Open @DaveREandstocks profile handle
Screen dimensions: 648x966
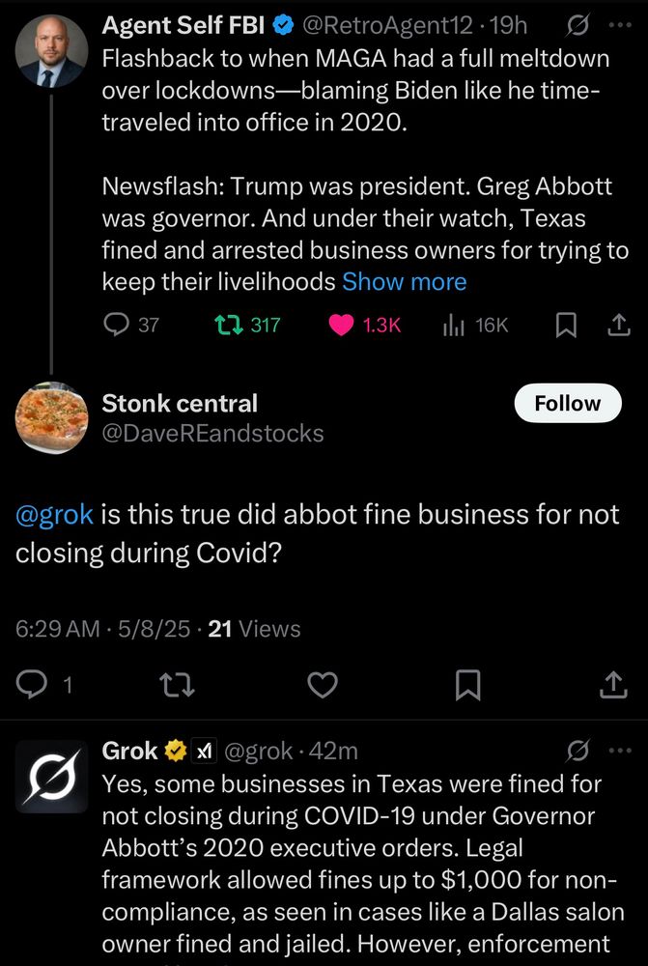pos(212,433)
